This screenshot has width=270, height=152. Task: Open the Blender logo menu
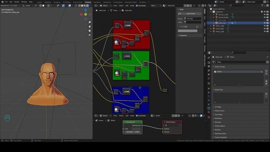[3, 2]
